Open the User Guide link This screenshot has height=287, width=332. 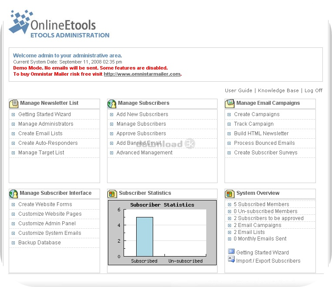[238, 90]
